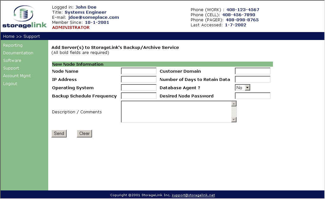Click the Clear button

tap(84, 134)
